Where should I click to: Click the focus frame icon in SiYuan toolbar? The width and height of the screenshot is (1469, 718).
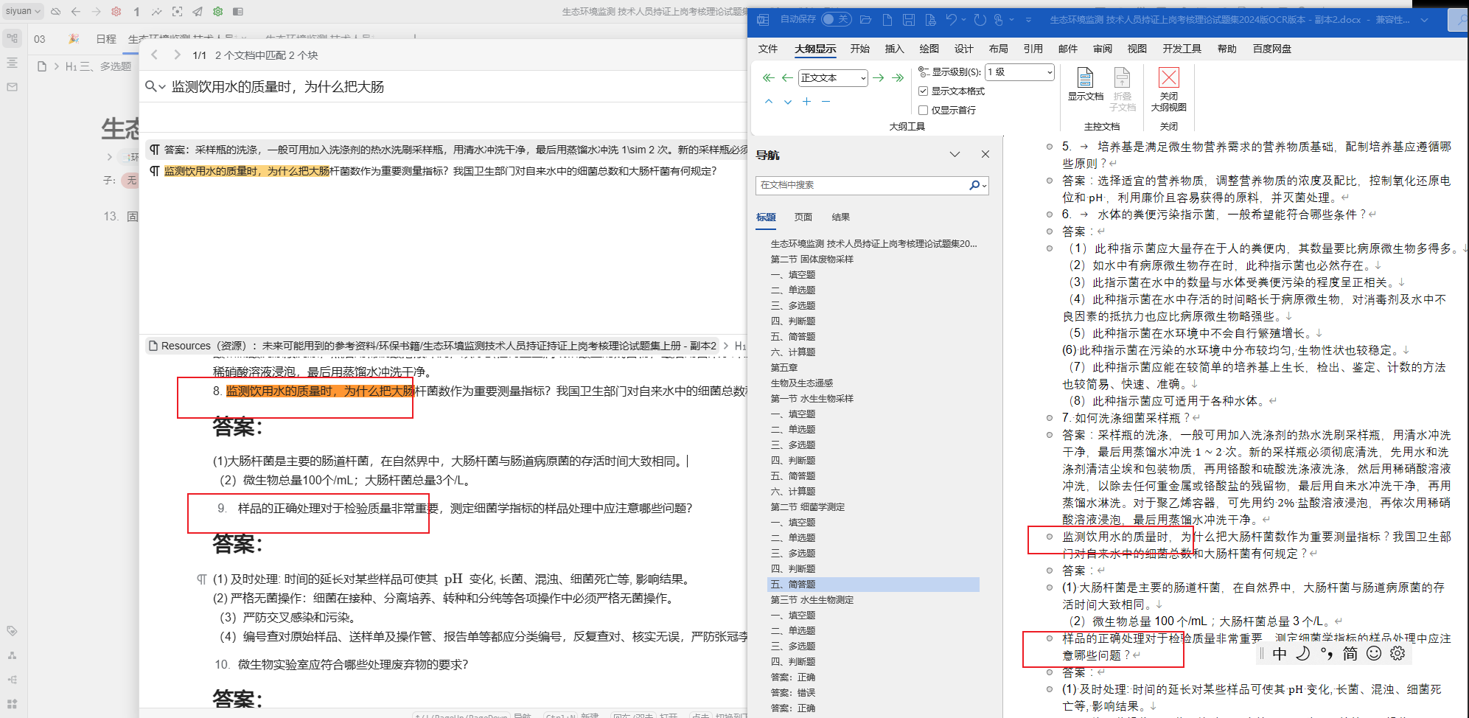pos(177,12)
